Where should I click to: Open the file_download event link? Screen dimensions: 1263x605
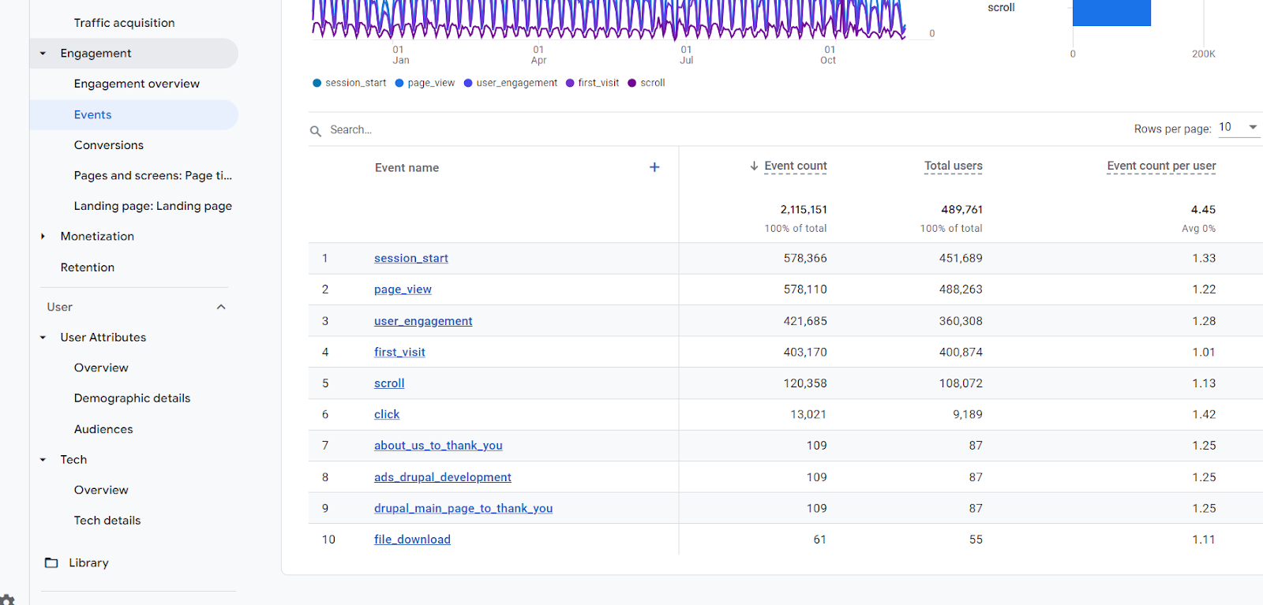[412, 540]
